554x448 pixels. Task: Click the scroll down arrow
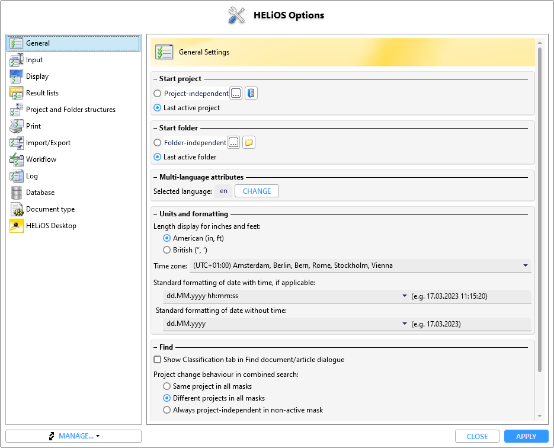coord(540,416)
